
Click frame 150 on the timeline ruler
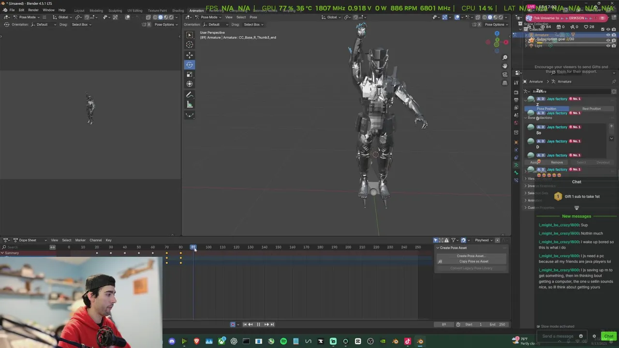coord(278,247)
